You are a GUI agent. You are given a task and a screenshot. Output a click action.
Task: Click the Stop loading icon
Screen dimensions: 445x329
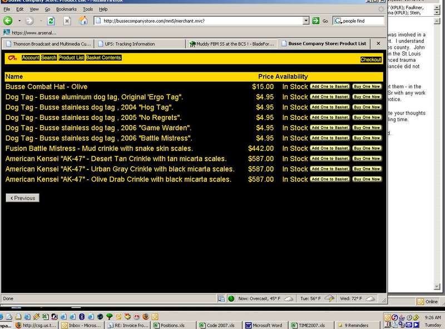(67, 21)
